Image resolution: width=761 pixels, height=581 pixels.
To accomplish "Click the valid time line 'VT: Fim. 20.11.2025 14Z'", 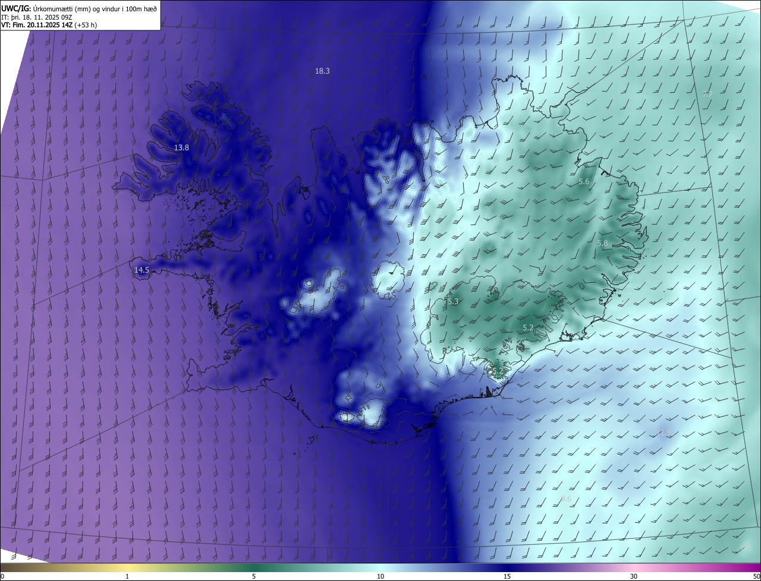I will [x=37, y=25].
